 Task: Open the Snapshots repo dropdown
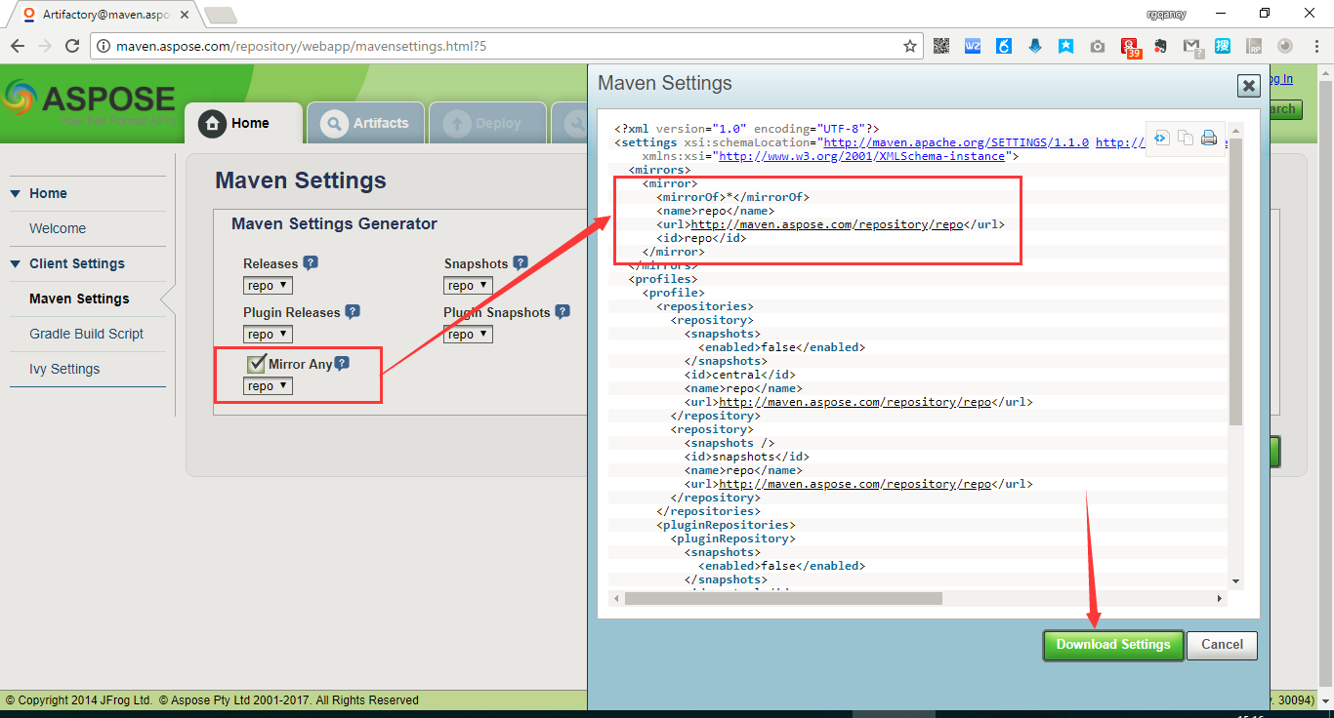coord(468,285)
